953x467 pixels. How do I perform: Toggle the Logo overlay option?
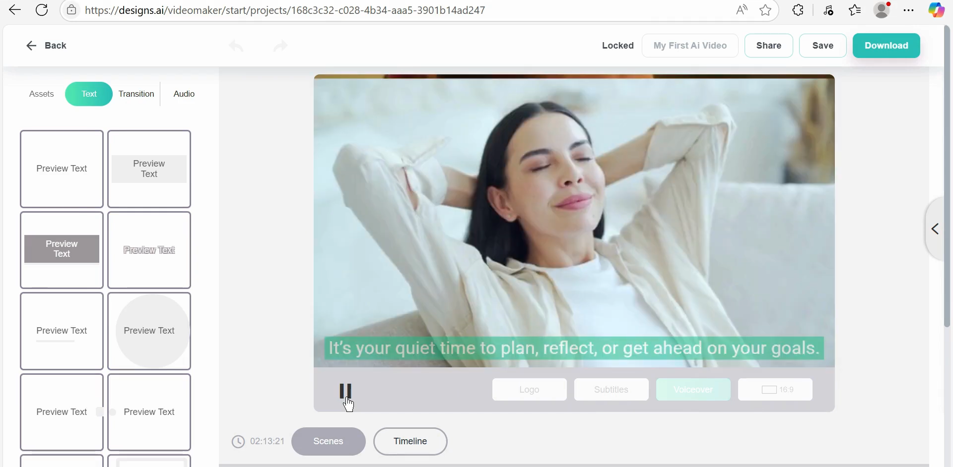coord(529,389)
